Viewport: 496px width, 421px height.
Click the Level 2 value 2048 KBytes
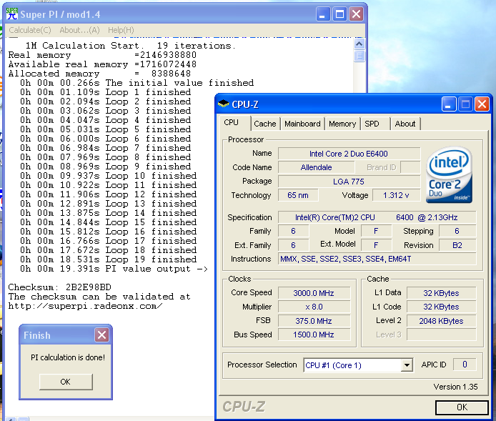(x=441, y=321)
